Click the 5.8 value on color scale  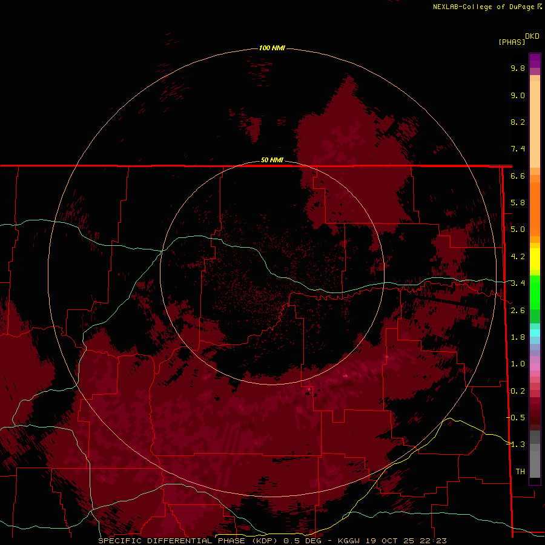(x=518, y=203)
